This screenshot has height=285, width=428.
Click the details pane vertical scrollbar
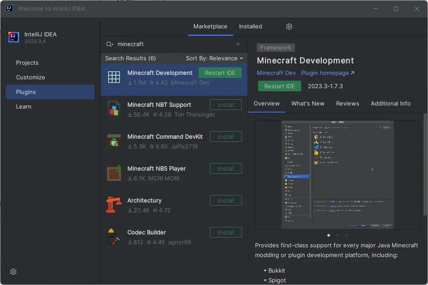coord(425,164)
